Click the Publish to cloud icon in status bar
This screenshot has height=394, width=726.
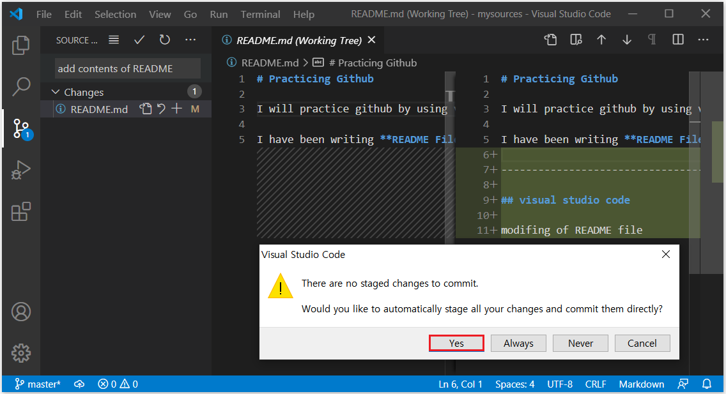pos(80,384)
